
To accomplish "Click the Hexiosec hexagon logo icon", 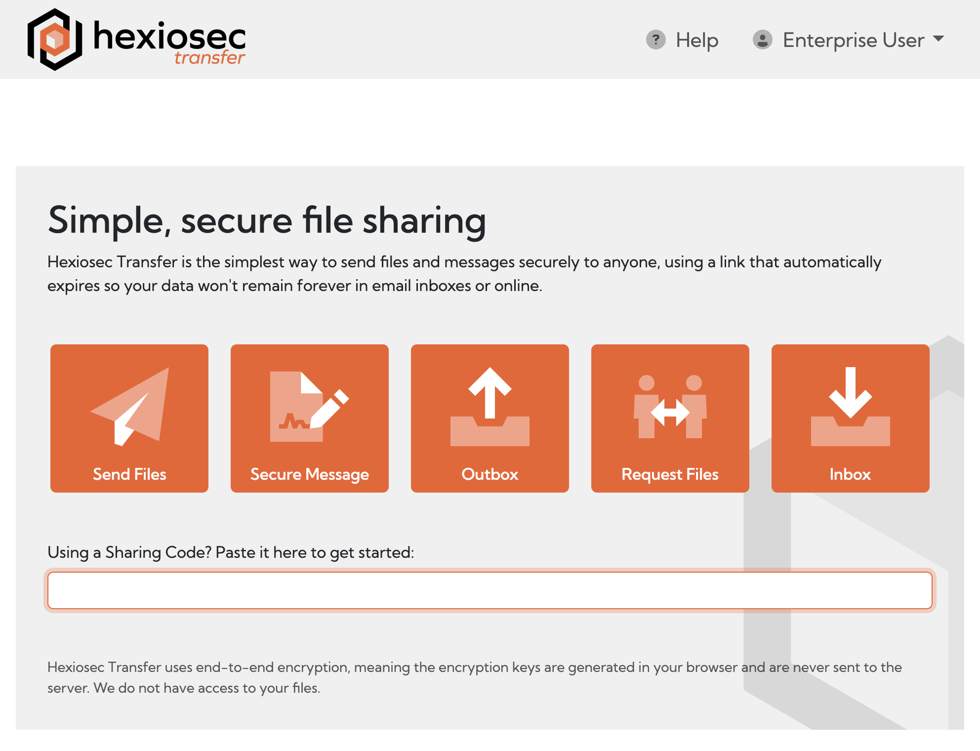I will 54,40.
